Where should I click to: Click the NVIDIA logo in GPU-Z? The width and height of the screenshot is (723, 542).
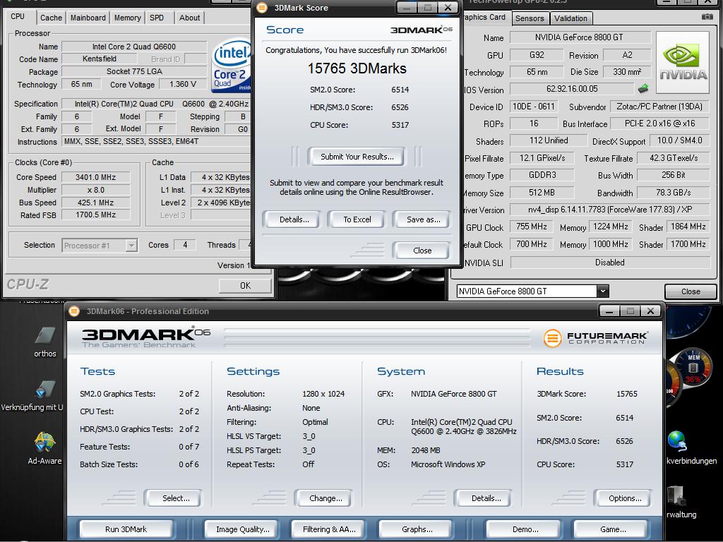[x=683, y=63]
